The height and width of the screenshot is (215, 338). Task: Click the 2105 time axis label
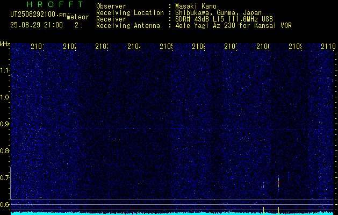(x=166, y=46)
